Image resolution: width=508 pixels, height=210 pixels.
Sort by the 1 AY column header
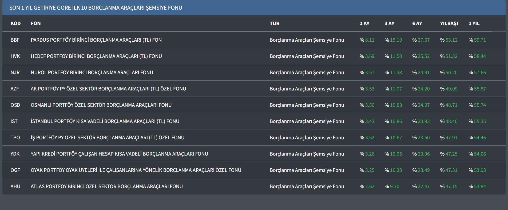tap(364, 23)
